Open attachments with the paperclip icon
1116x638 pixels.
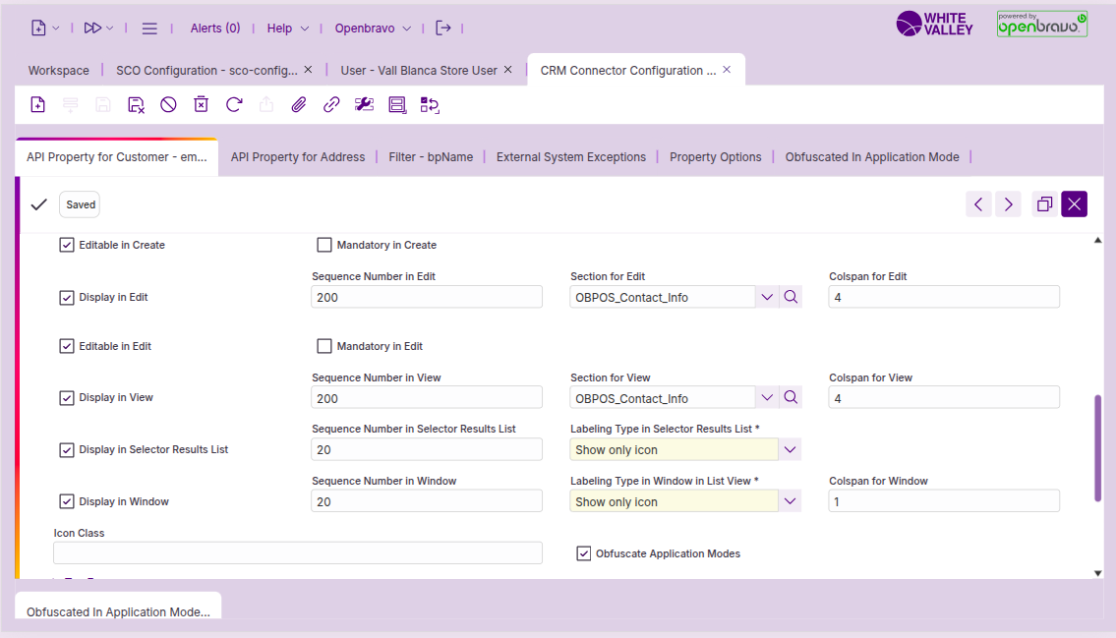299,105
